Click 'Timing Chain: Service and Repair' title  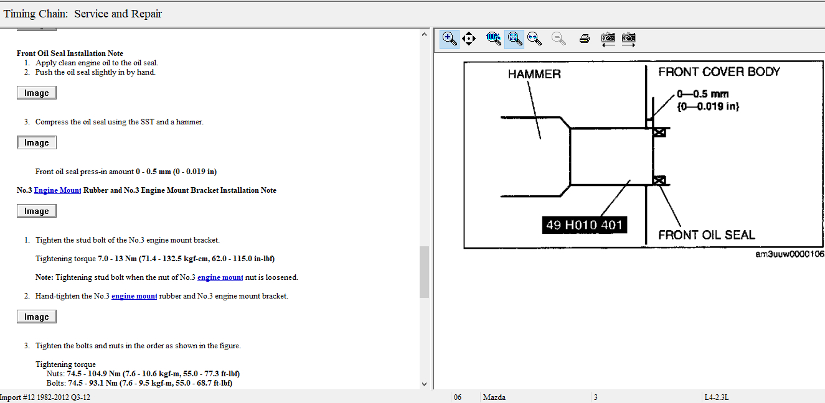[83, 14]
